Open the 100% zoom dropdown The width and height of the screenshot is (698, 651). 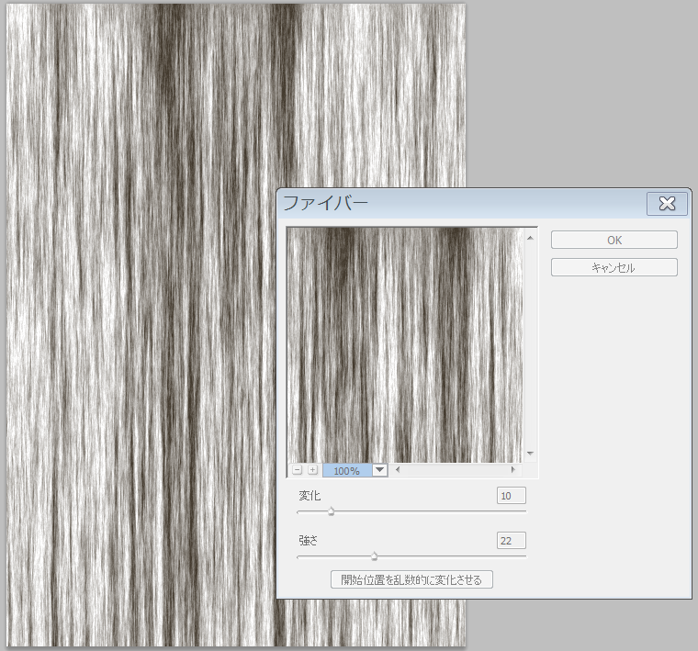[x=379, y=470]
